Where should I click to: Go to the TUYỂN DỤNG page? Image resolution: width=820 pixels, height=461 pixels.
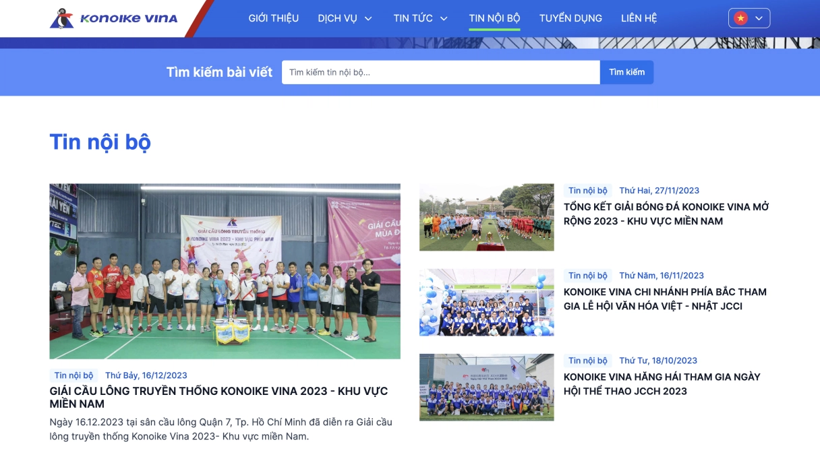point(570,18)
